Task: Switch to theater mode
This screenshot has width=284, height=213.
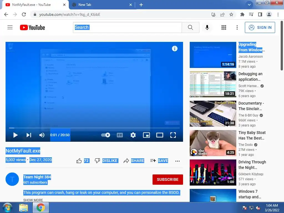Action: pyautogui.click(x=160, y=135)
